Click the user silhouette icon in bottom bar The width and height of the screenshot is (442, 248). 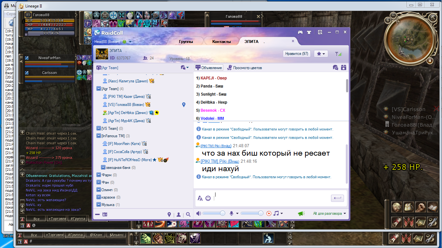(179, 214)
